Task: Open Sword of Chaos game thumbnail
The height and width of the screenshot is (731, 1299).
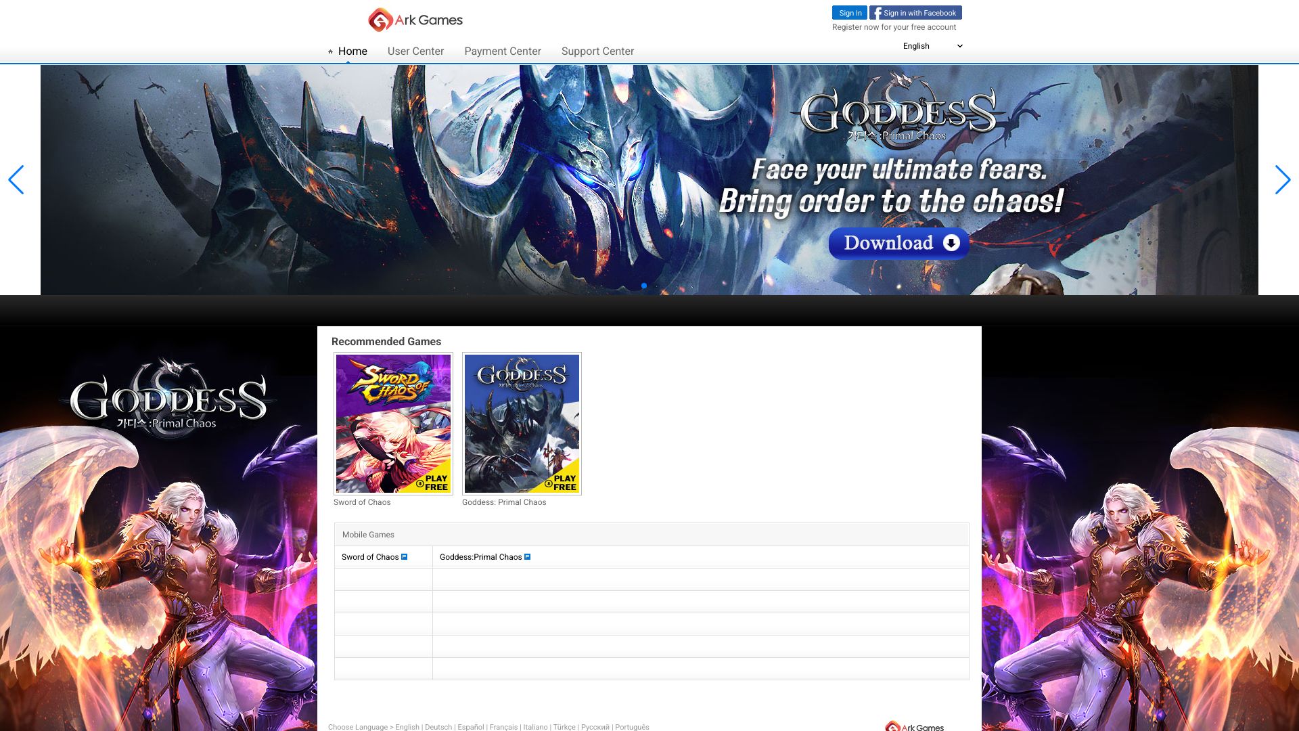Action: click(x=393, y=424)
